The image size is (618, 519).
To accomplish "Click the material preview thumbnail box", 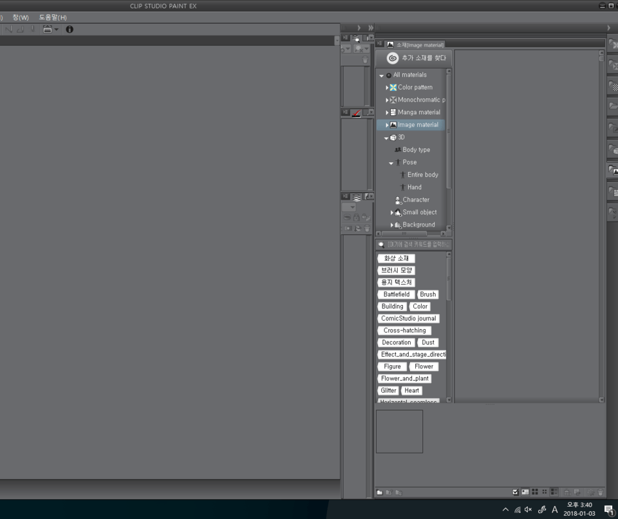I will (x=399, y=431).
